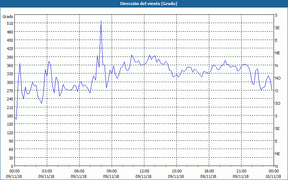Select the y-axis value 300
This screenshot has height=180, width=288.
pyautogui.click(x=10, y=82)
